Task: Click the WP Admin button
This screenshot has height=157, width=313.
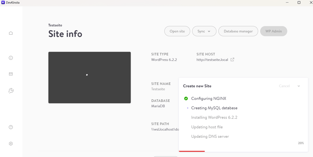Action: [273, 31]
